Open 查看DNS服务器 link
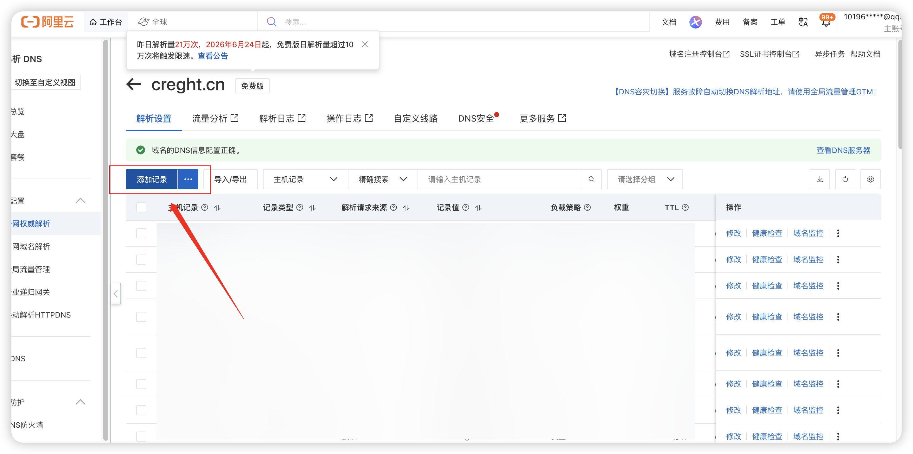 (x=843, y=150)
